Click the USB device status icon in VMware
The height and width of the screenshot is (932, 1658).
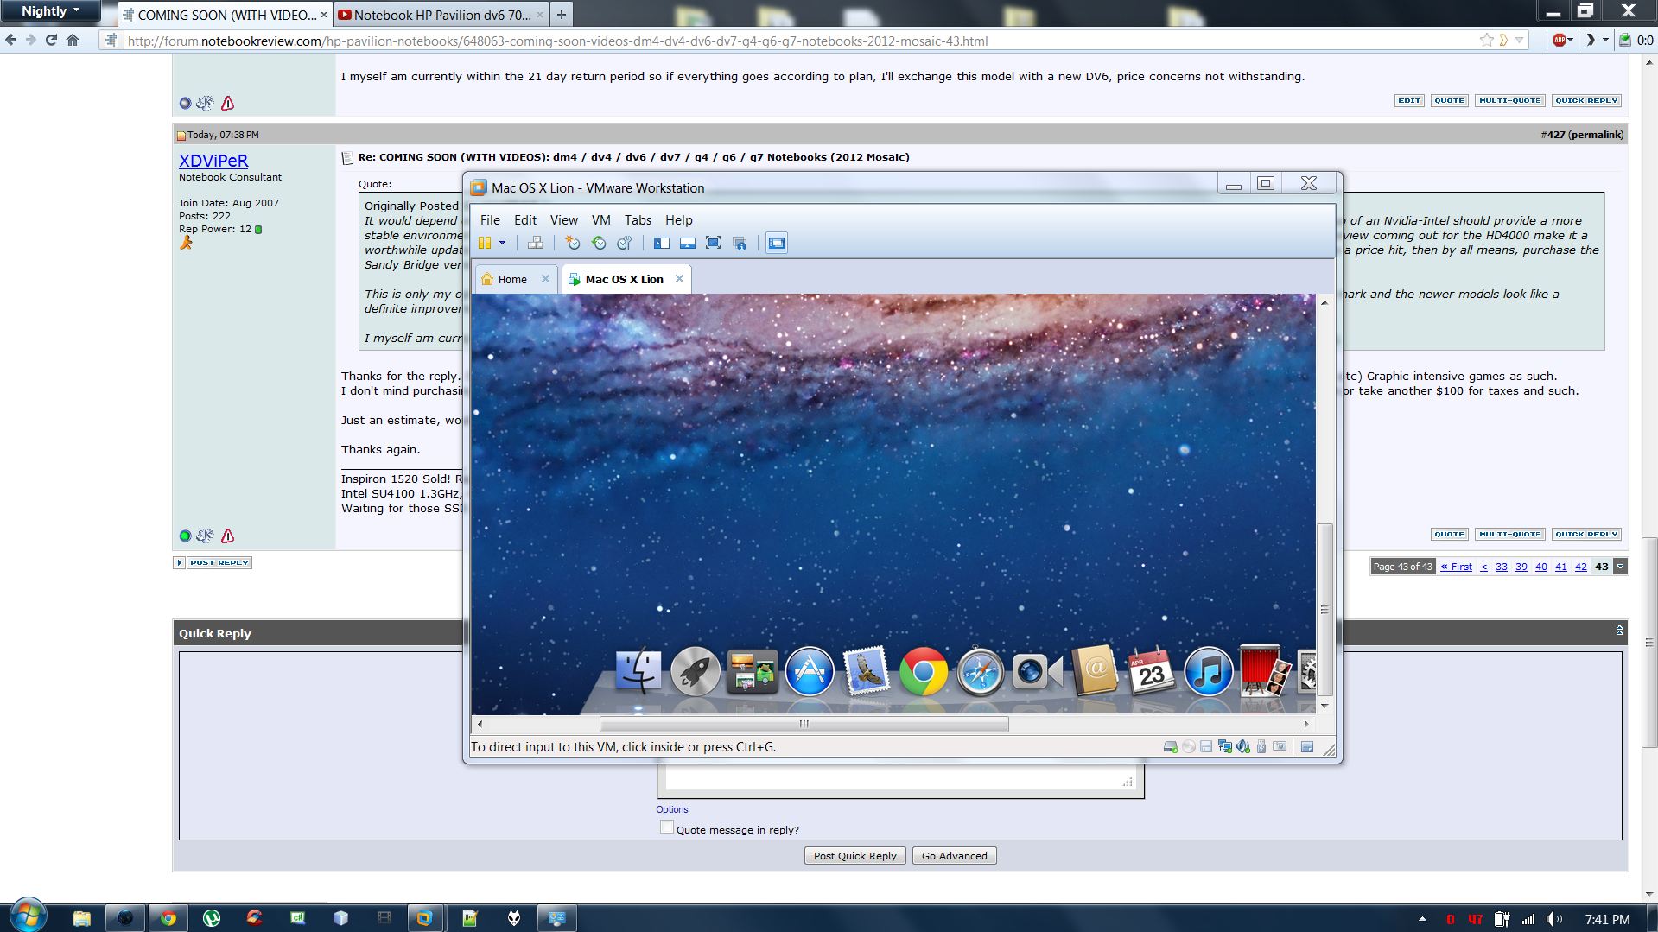pos(1261,747)
